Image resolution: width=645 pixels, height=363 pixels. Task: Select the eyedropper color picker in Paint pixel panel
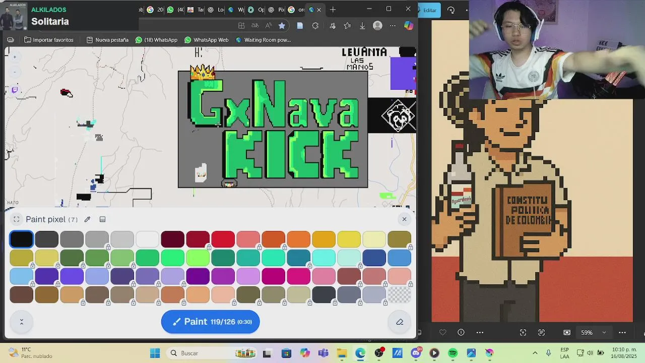pyautogui.click(x=87, y=219)
